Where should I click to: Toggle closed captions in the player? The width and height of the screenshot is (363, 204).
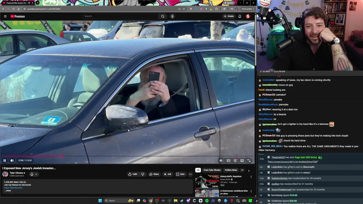(x=228, y=160)
